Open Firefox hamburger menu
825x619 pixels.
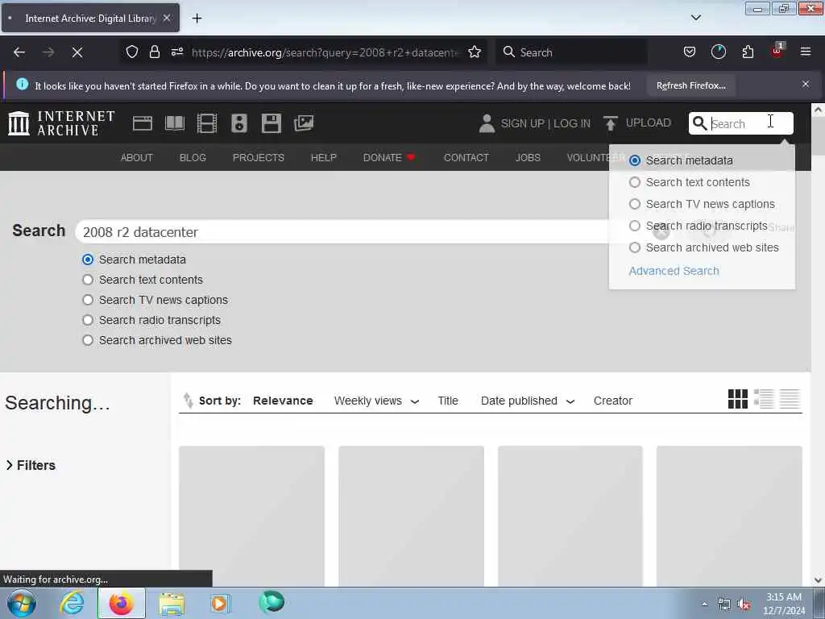[x=806, y=52]
